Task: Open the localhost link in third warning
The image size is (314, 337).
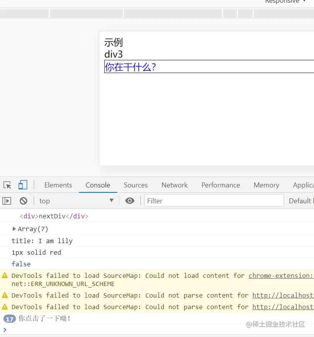Action: click(283, 307)
